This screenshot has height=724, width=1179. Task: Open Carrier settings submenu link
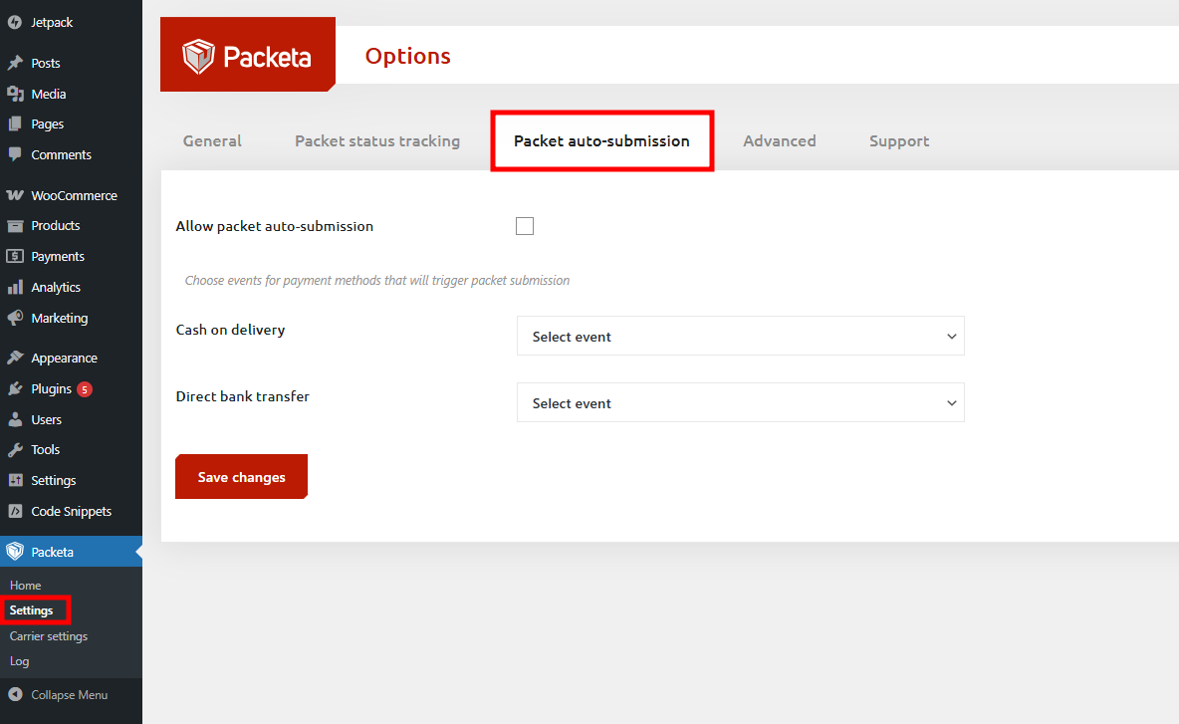49,636
